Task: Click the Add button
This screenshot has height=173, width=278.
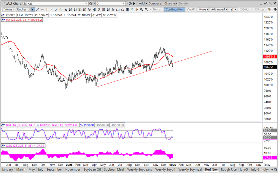Action: point(142,4)
